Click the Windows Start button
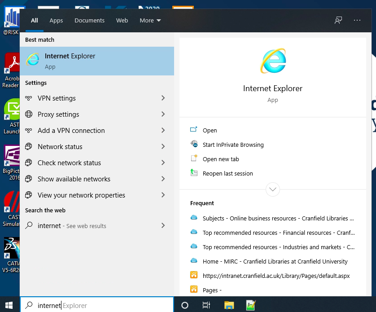Image resolution: width=376 pixels, height=312 pixels. pyautogui.click(x=9, y=305)
